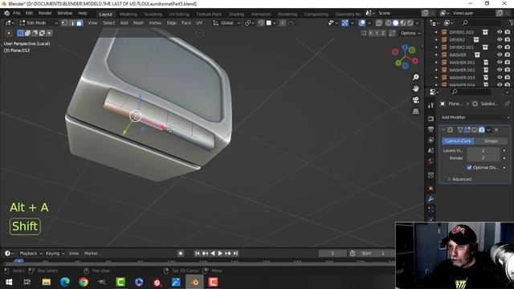514x289 pixels.
Task: Toggle modifier show in edit mode
Action: click(467, 130)
